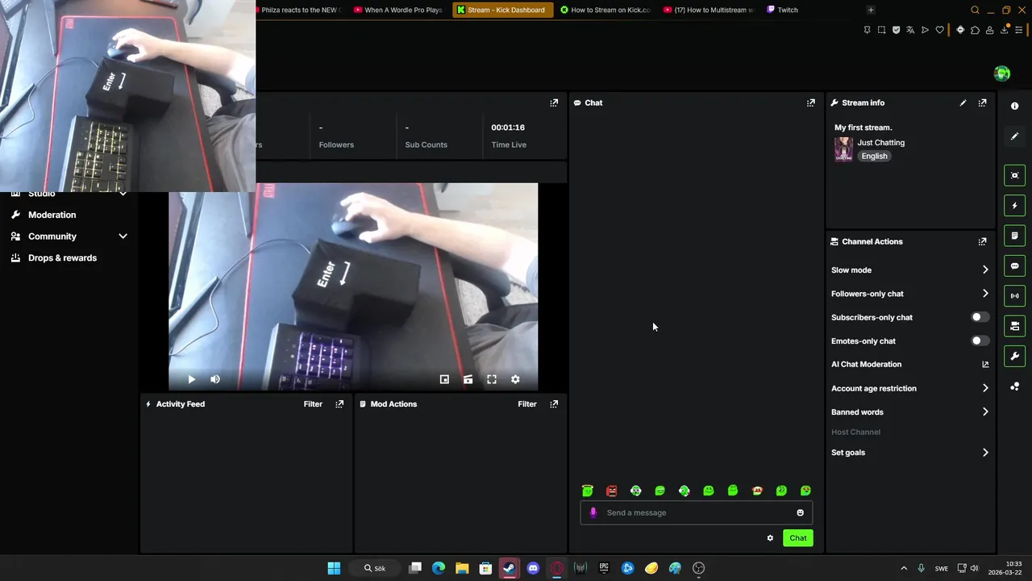Open Steam from the taskbar
1032x581 pixels.
pyautogui.click(x=509, y=568)
